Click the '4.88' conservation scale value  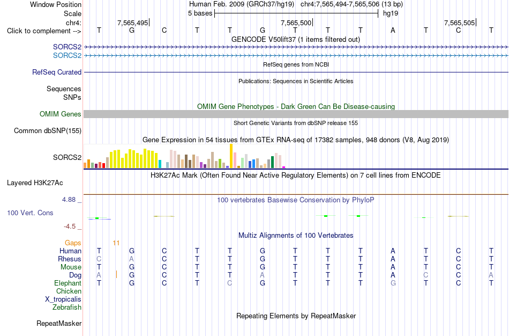coord(69,200)
